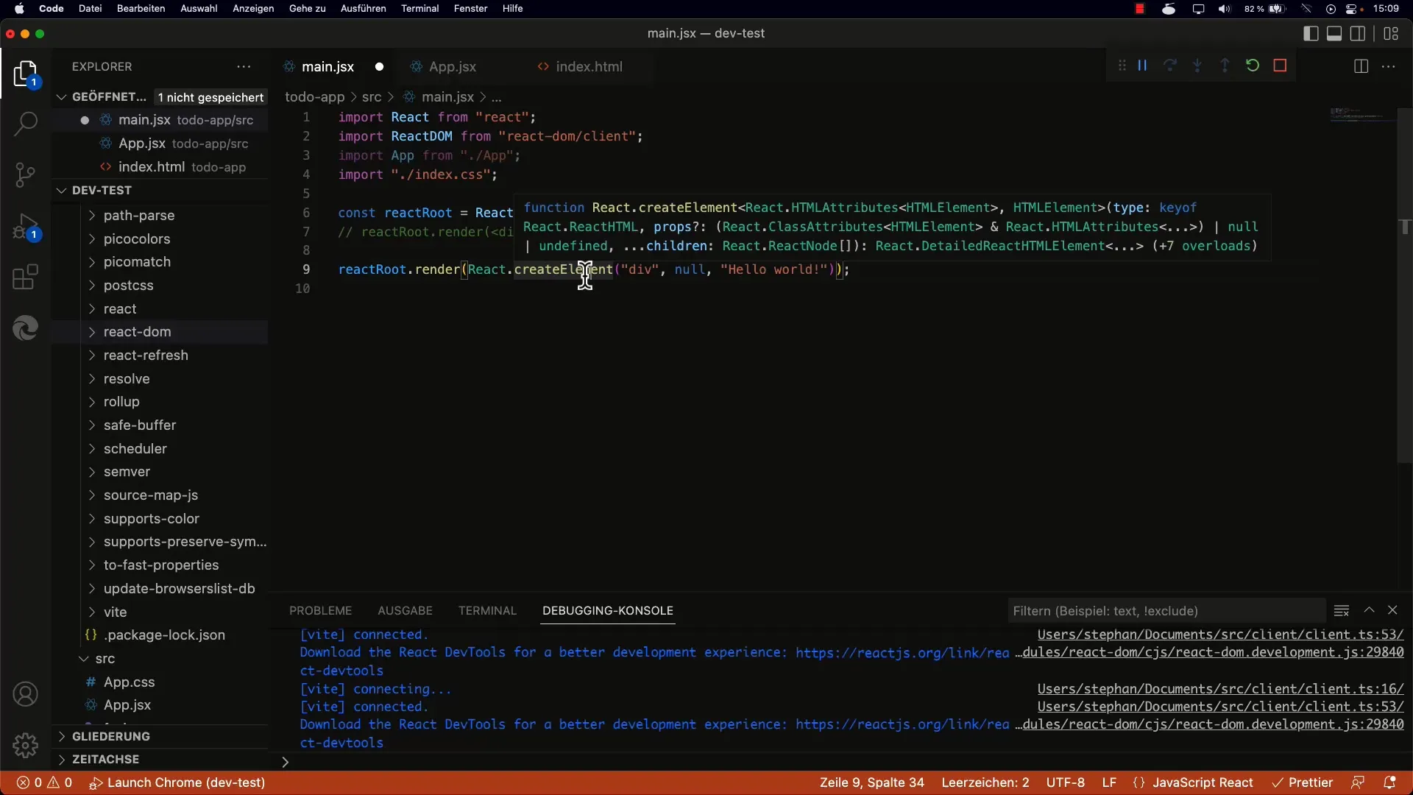Click the Step Over debug button
This screenshot has width=1413, height=795.
(x=1170, y=66)
